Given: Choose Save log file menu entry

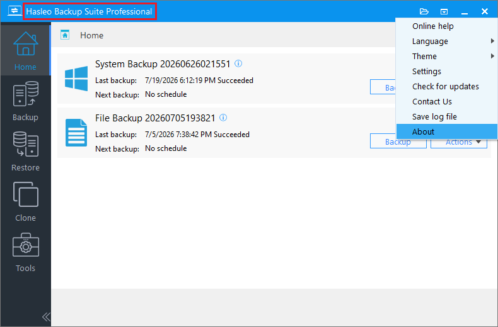Looking at the screenshot, I should point(446,116).
